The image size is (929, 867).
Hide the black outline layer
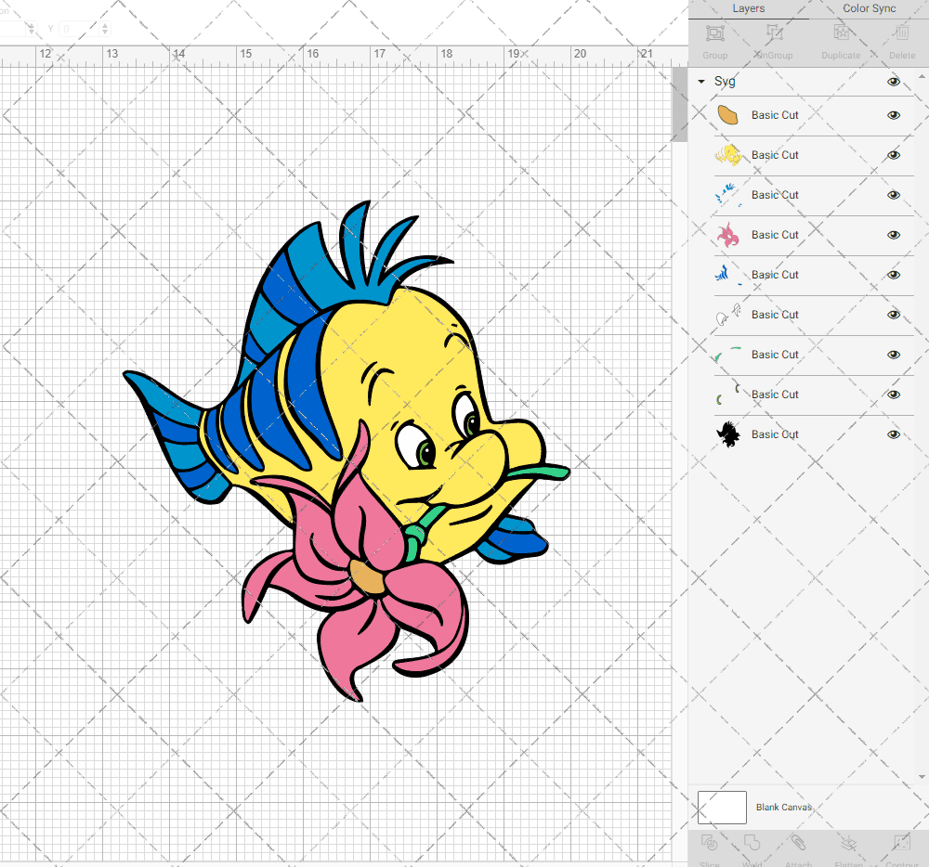(894, 434)
